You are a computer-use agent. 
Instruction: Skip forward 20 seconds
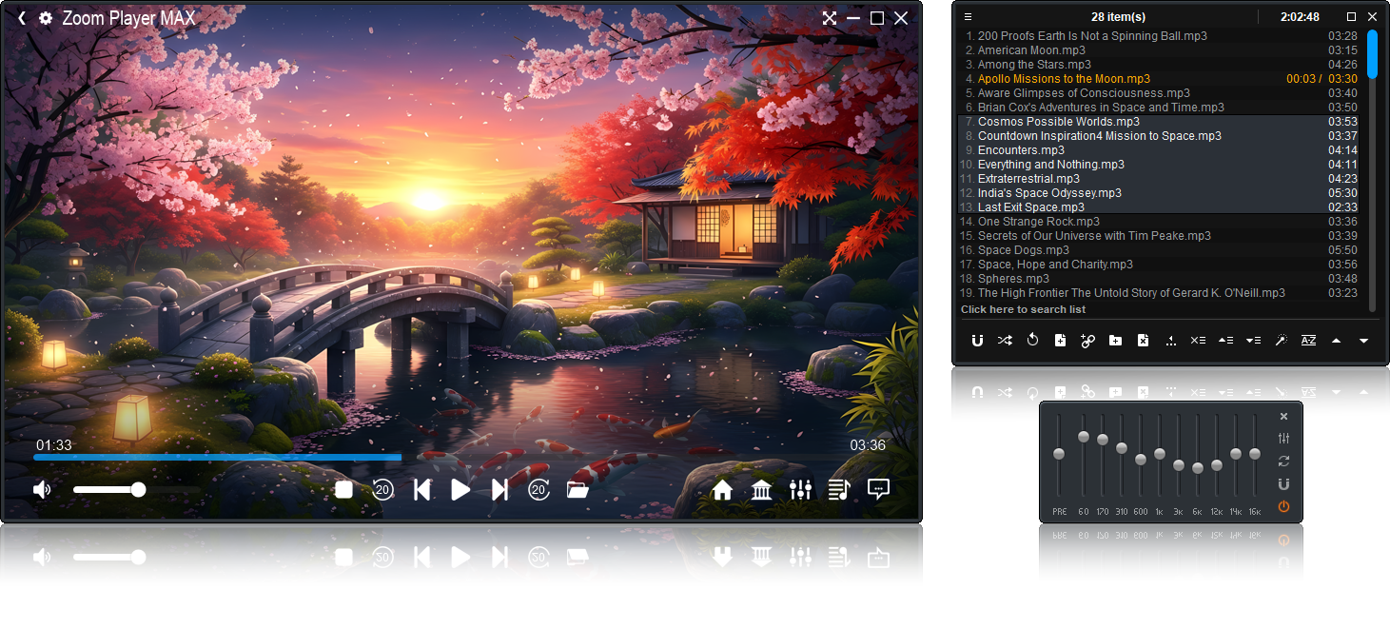pyautogui.click(x=538, y=490)
